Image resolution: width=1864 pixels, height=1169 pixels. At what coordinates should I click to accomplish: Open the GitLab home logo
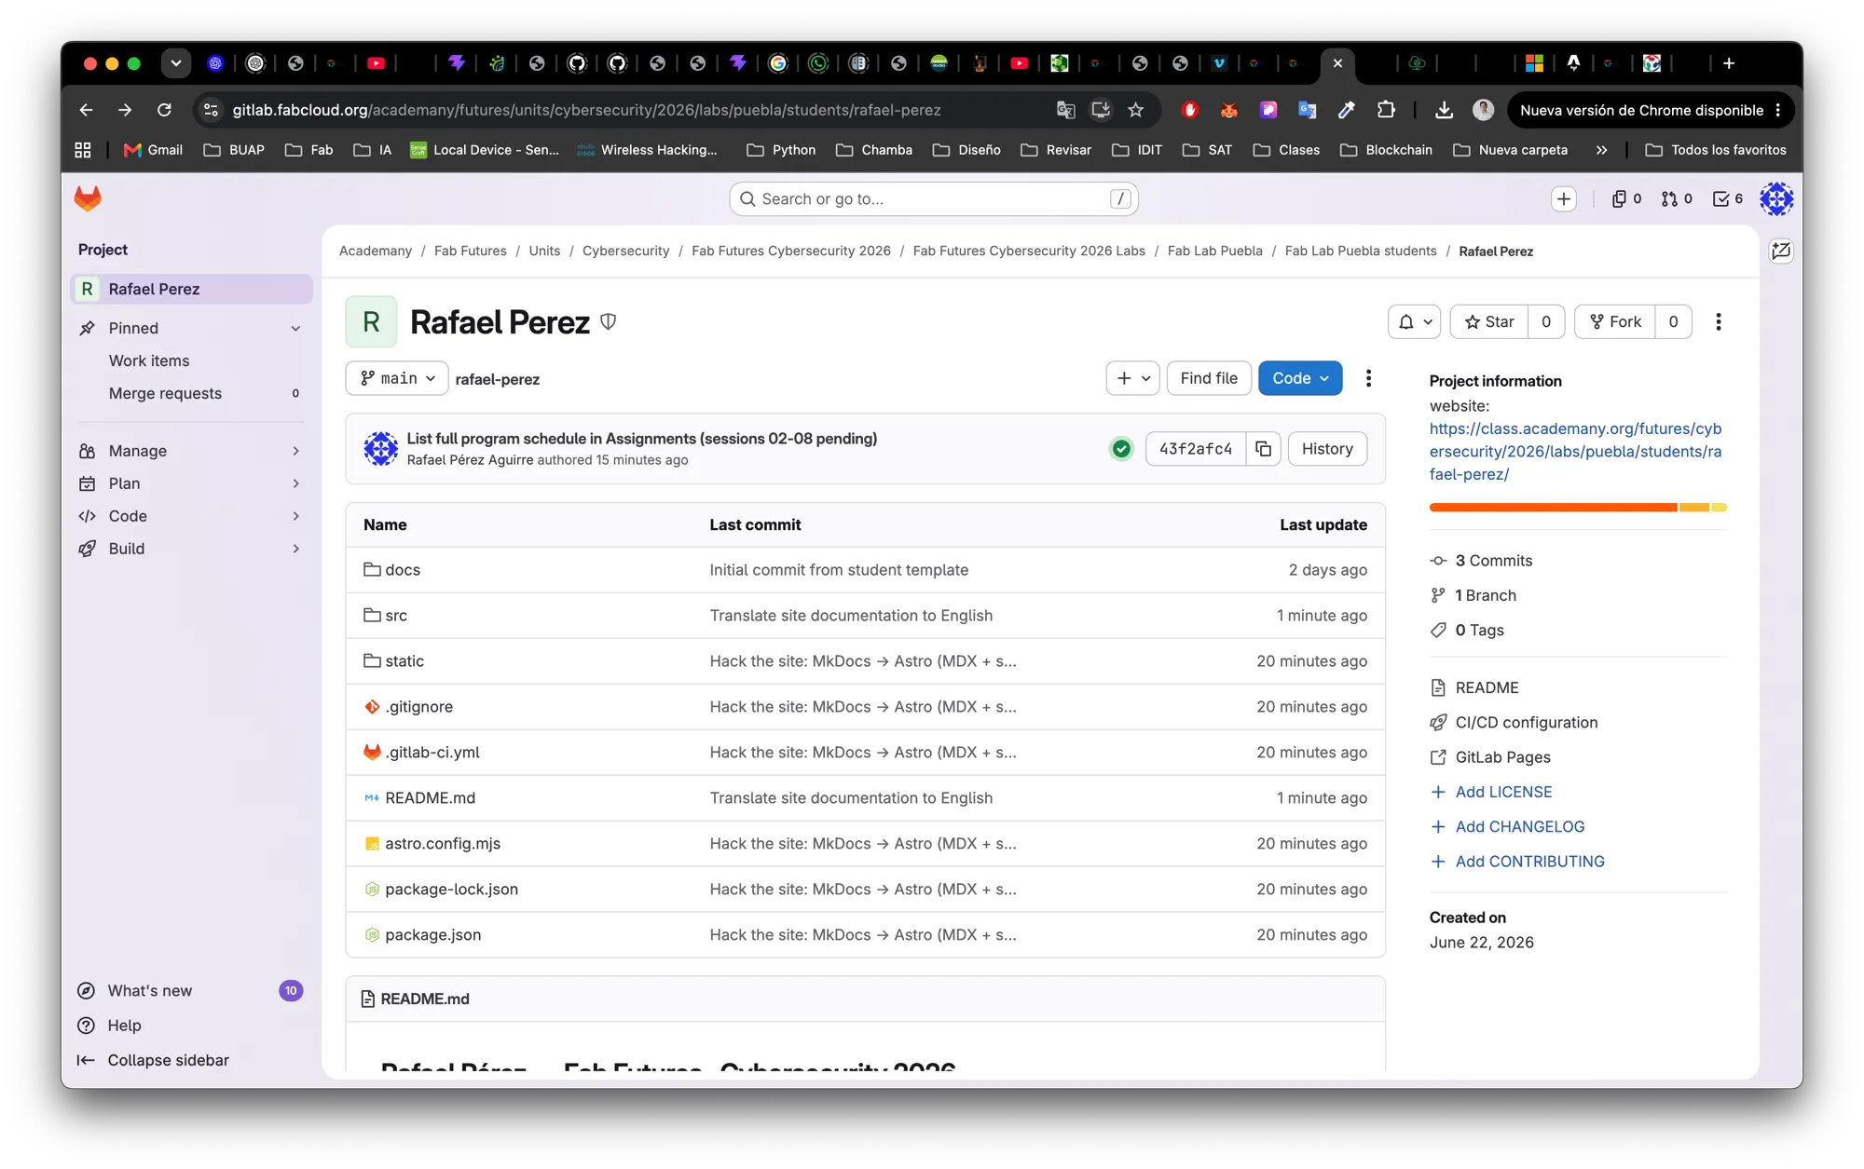[88, 198]
